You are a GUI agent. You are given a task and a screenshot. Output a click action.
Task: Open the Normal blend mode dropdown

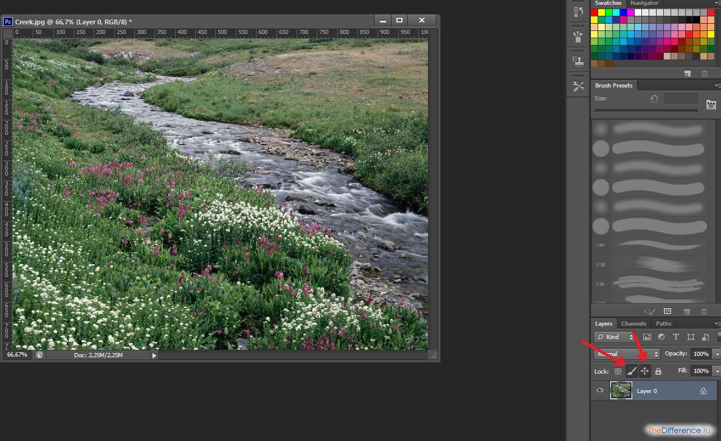(x=627, y=354)
